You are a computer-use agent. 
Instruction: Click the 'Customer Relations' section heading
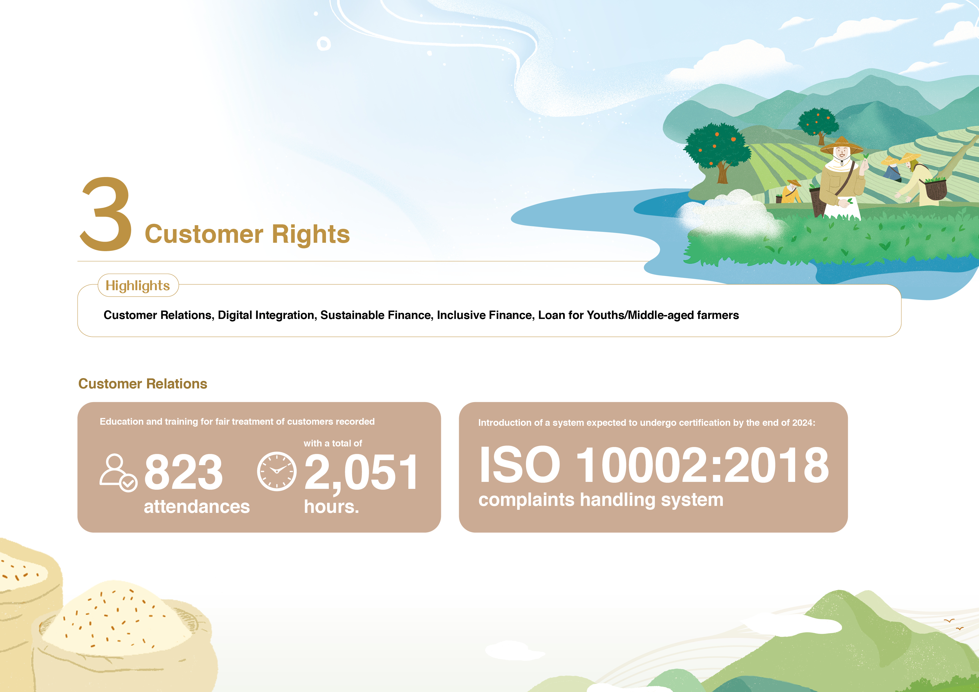coord(142,384)
